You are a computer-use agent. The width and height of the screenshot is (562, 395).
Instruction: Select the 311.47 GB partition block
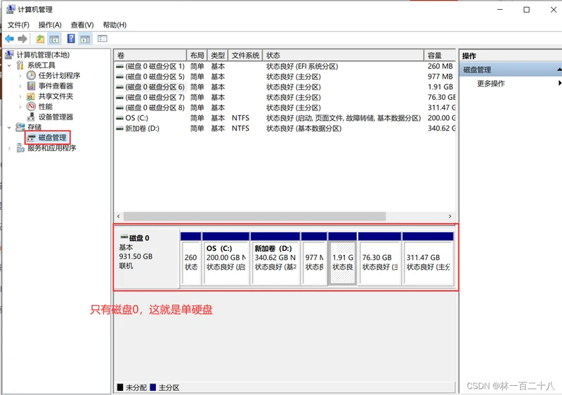(428, 259)
